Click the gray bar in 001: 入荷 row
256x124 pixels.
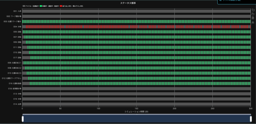pyautogui.click(x=125, y=11)
